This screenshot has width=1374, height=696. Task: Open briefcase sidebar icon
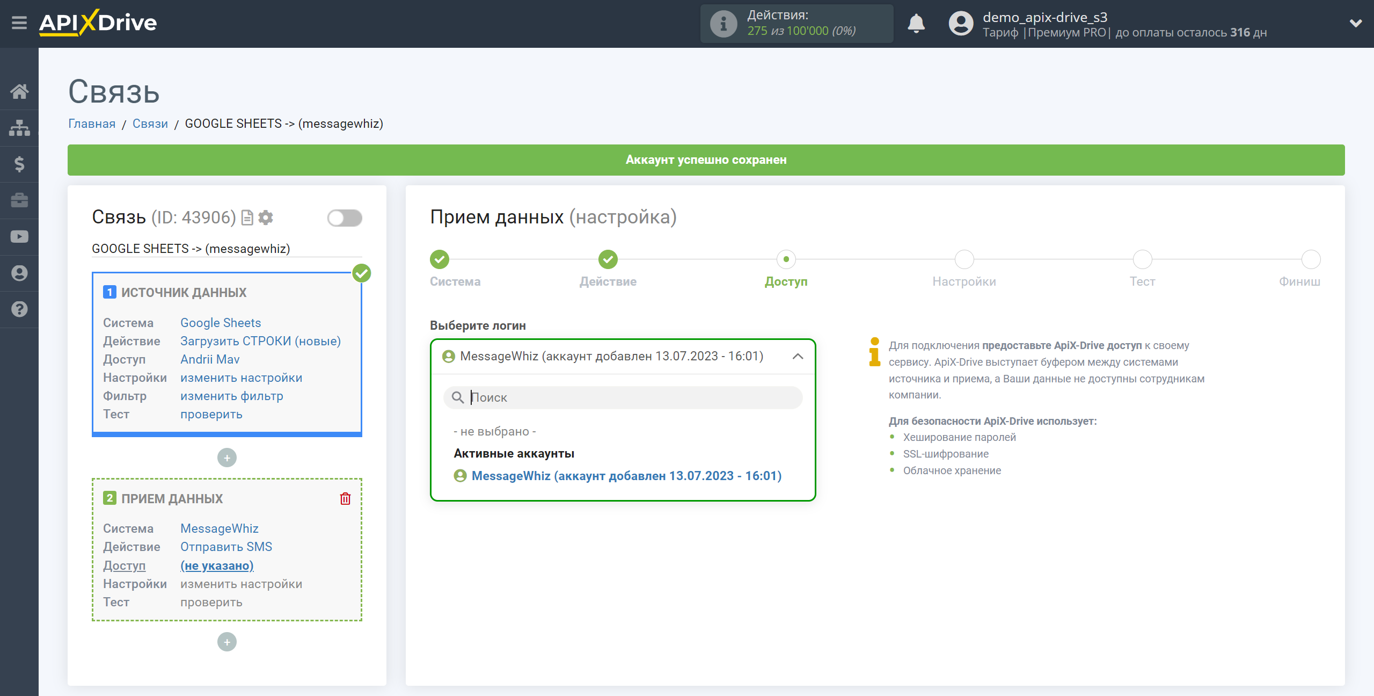[19, 200]
